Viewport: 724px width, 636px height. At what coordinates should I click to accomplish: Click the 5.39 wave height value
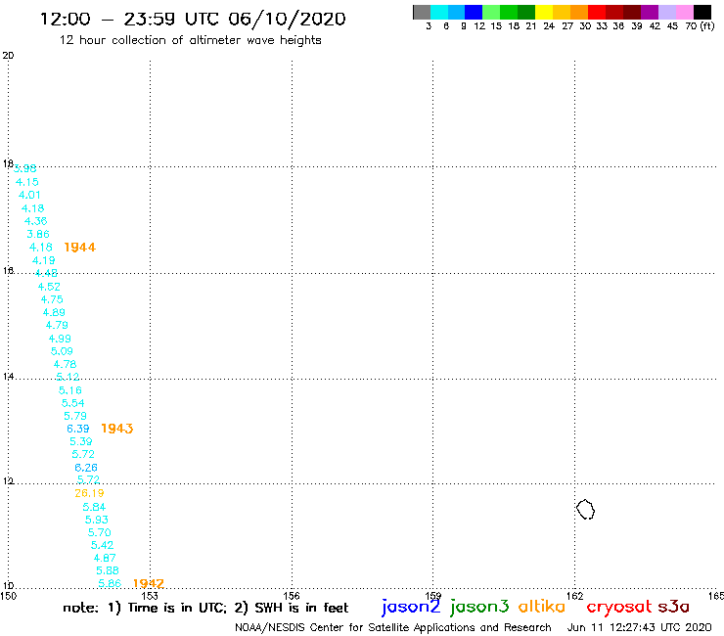81,441
